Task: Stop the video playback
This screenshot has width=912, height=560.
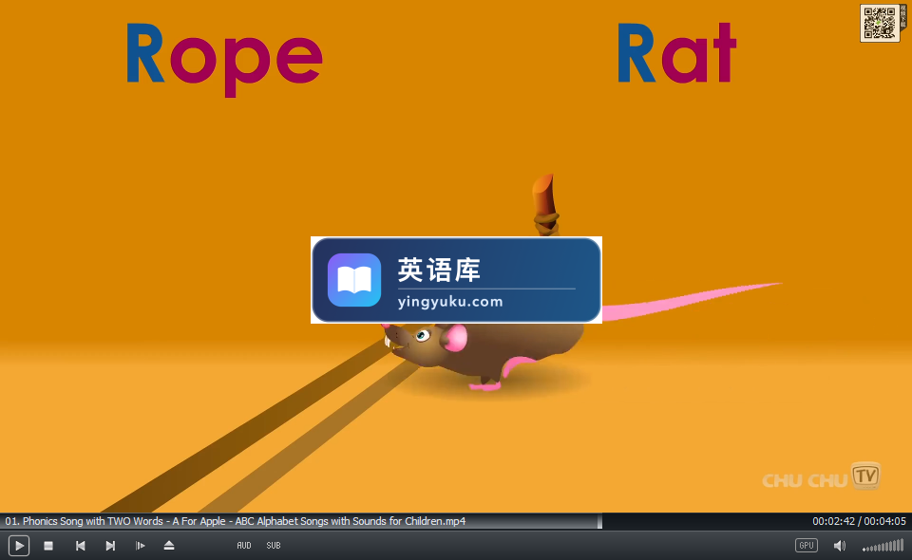Action: [x=48, y=546]
